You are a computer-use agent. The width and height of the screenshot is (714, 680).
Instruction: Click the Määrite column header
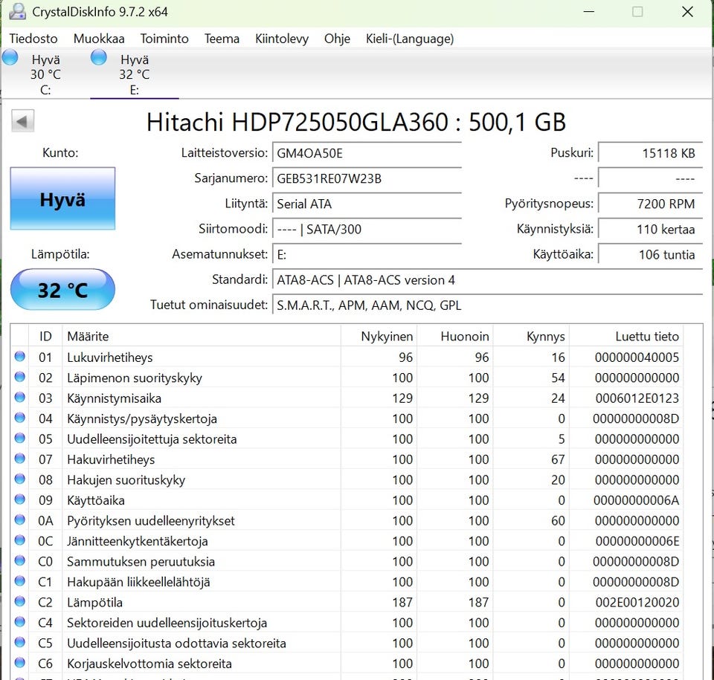88,337
